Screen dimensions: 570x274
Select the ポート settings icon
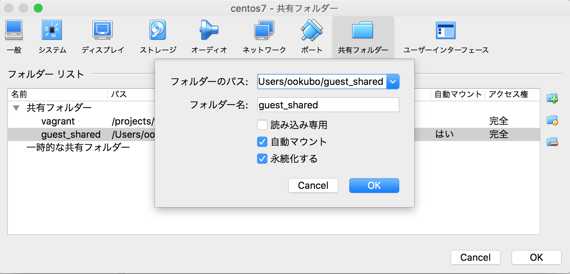(311, 30)
